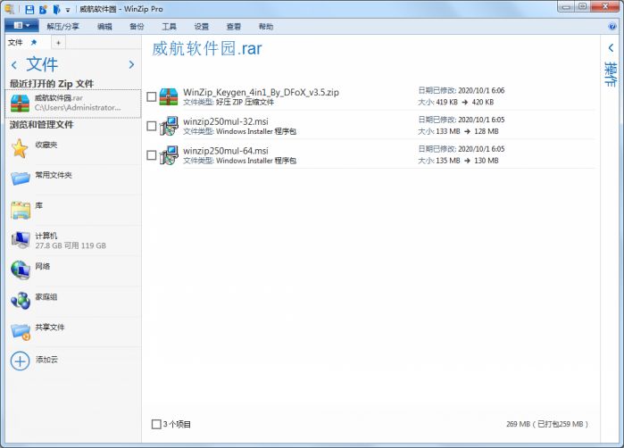Open the 收藏夹 label
The image size is (624, 448).
[46, 145]
